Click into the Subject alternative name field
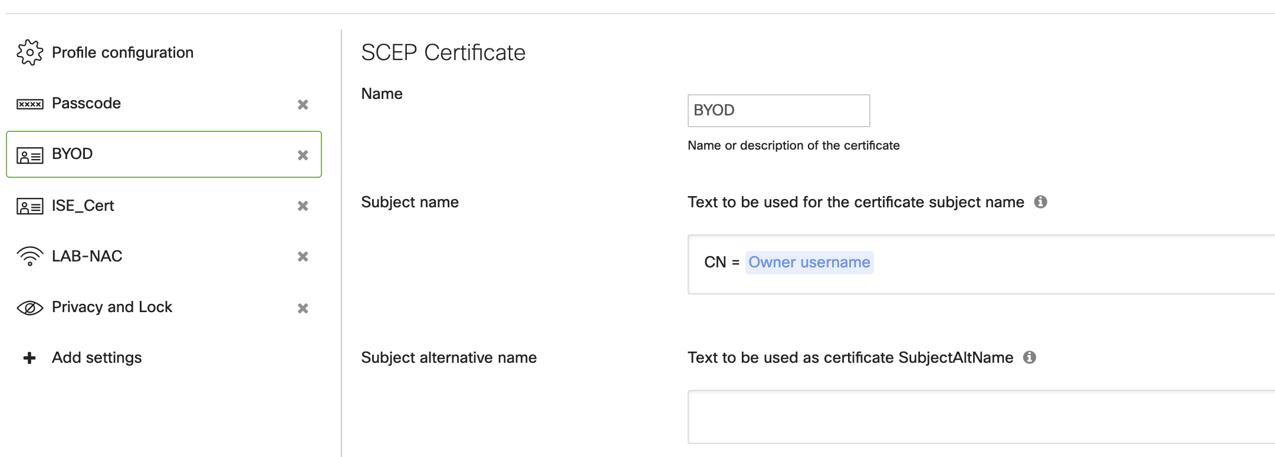1275x457 pixels. [x=979, y=417]
